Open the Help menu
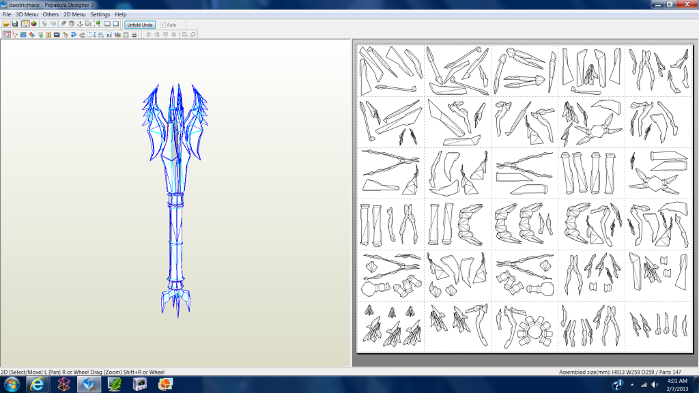699x393 pixels. 121,14
